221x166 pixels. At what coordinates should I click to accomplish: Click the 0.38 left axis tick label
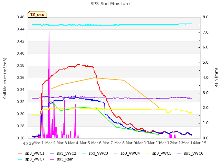pos(20,65)
